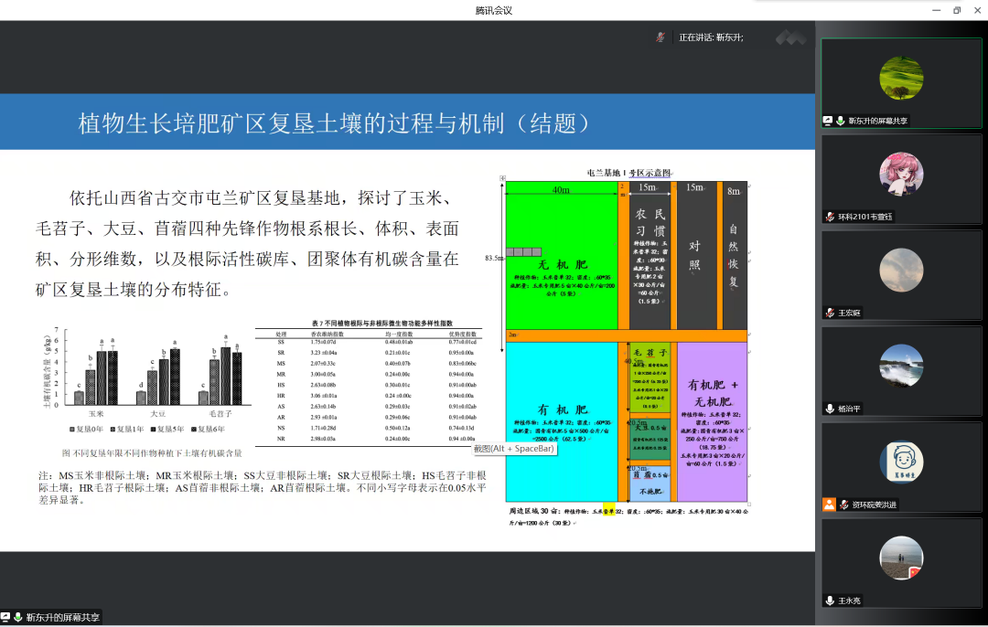The height and width of the screenshot is (627, 988).
Task: Click the 环科2101韦萱钰 name label
Action: tap(865, 217)
